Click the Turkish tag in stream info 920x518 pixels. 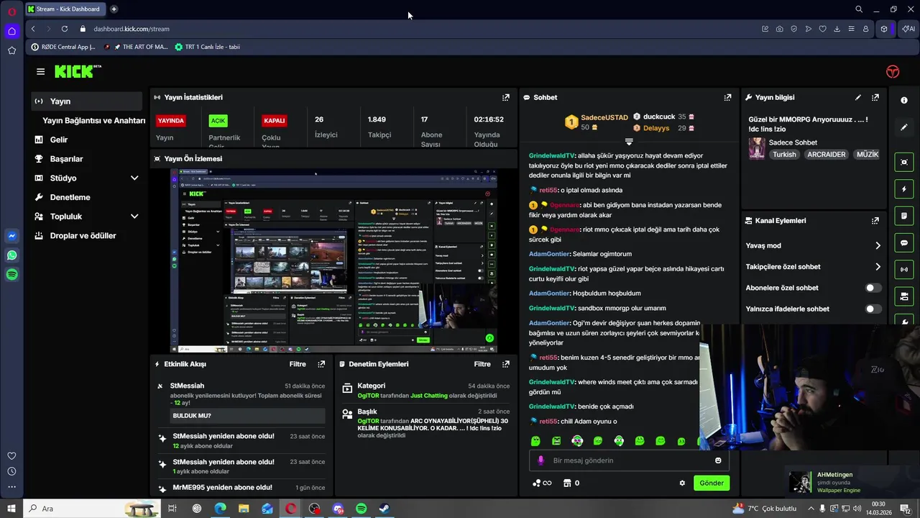click(x=784, y=155)
